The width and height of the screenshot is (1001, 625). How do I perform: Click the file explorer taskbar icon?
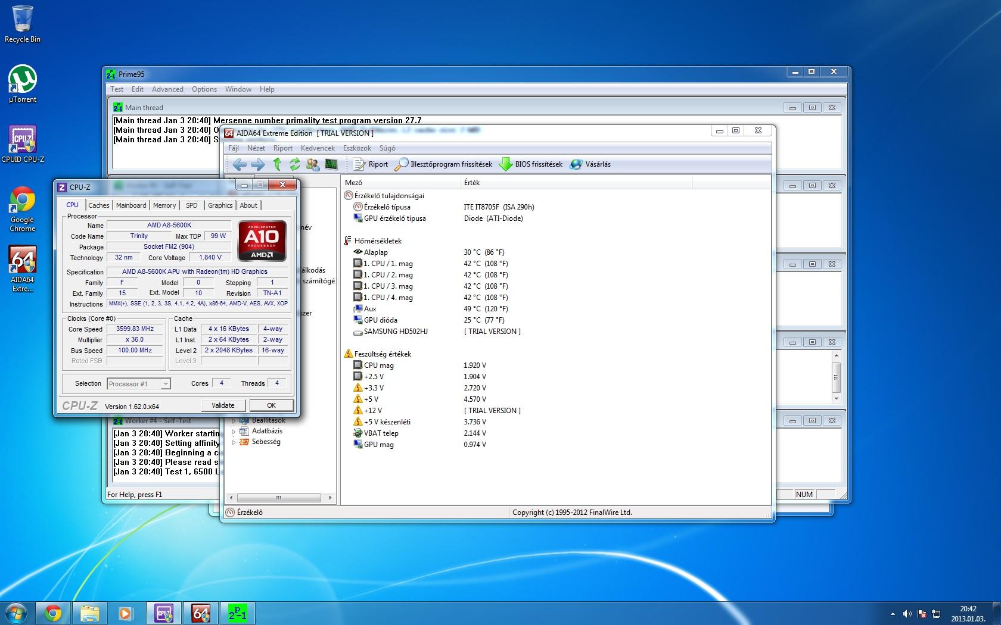pyautogui.click(x=89, y=612)
